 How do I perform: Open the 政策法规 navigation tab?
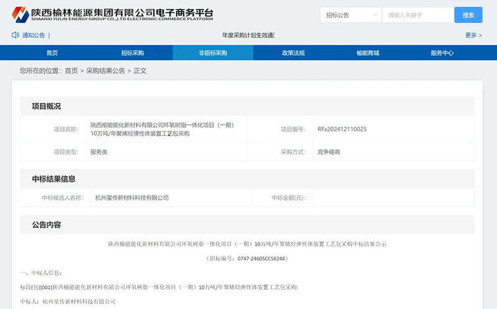pos(293,53)
